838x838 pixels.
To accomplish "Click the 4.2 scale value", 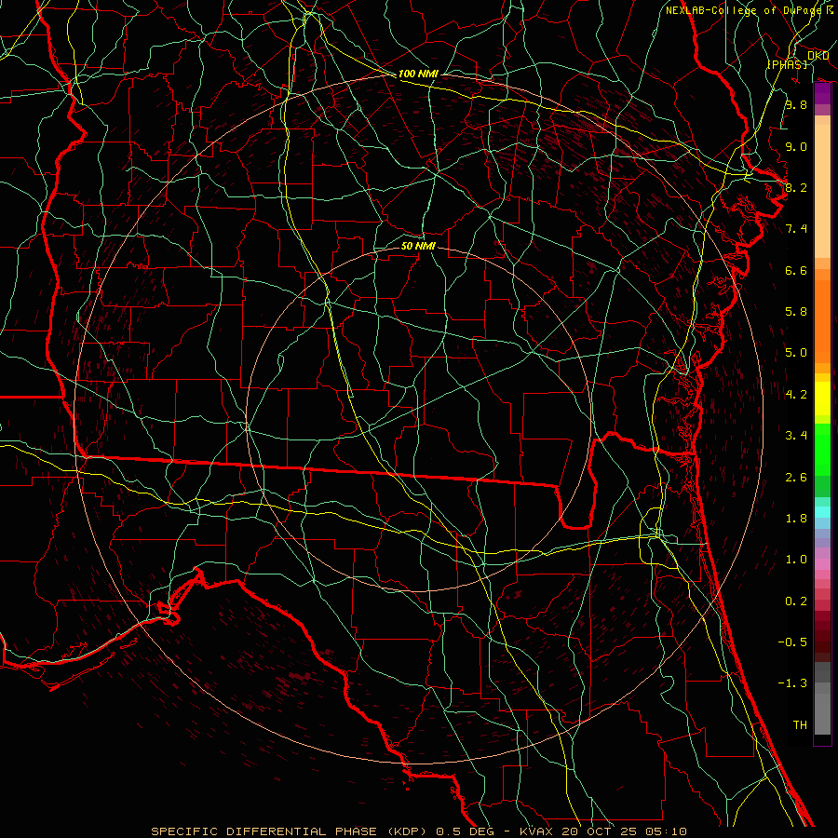I will click(796, 395).
